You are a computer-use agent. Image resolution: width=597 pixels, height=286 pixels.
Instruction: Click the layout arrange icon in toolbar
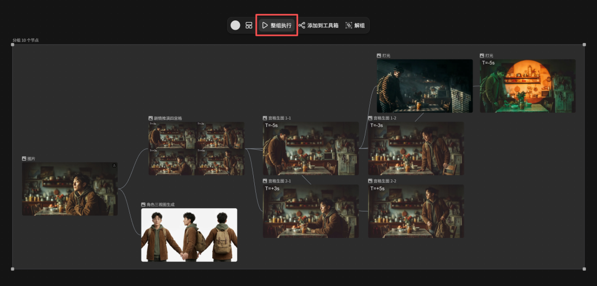[x=249, y=25]
